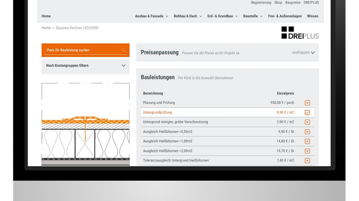Open Ausbau & Fassade menu
359x201 pixels.
151,16
